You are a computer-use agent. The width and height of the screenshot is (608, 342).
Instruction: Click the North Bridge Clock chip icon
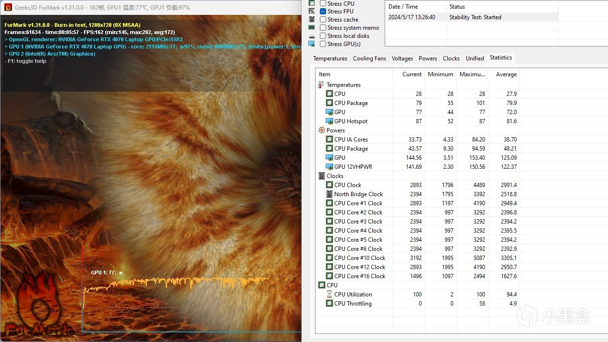tap(329, 194)
